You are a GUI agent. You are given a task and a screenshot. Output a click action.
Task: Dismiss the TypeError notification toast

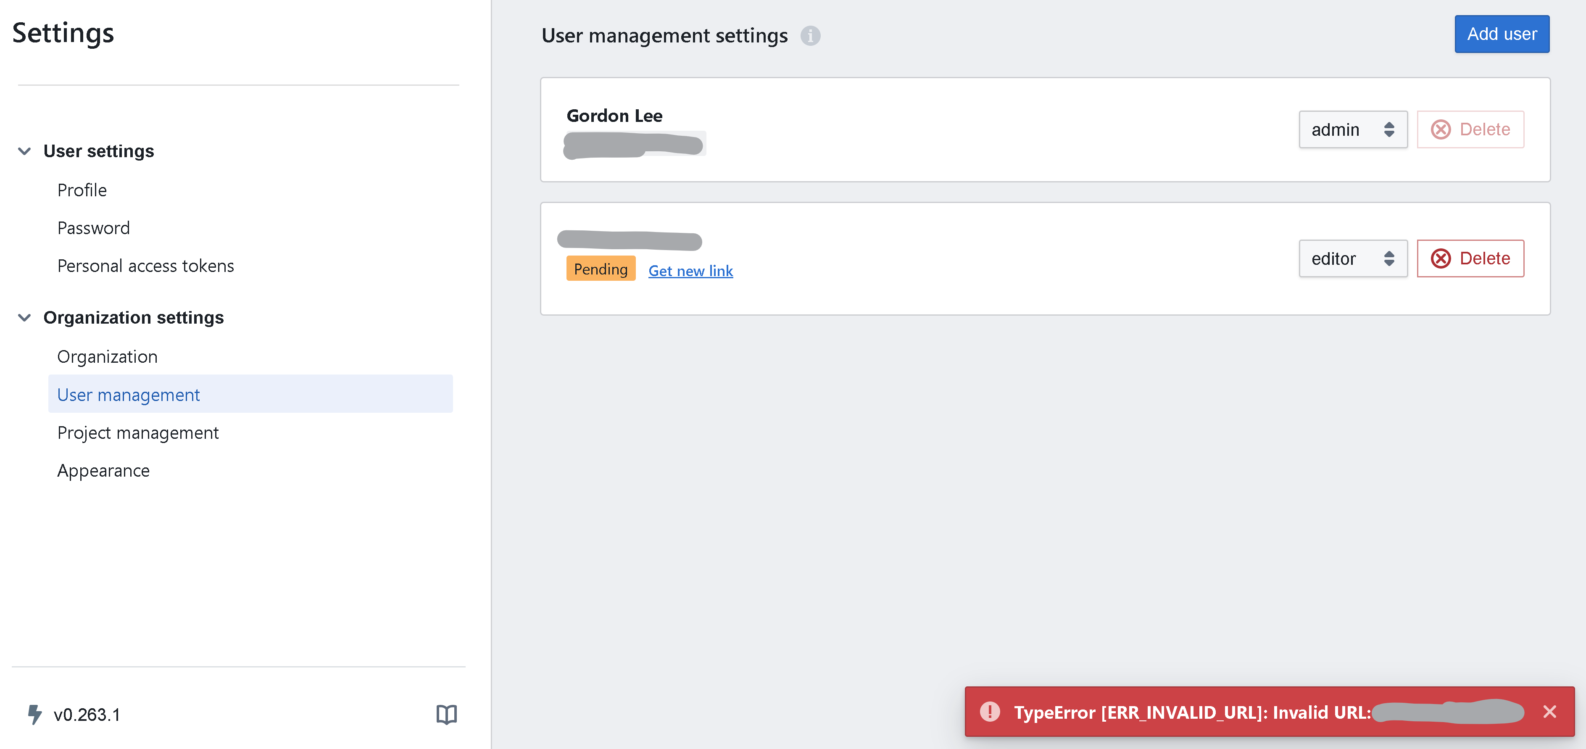1550,712
